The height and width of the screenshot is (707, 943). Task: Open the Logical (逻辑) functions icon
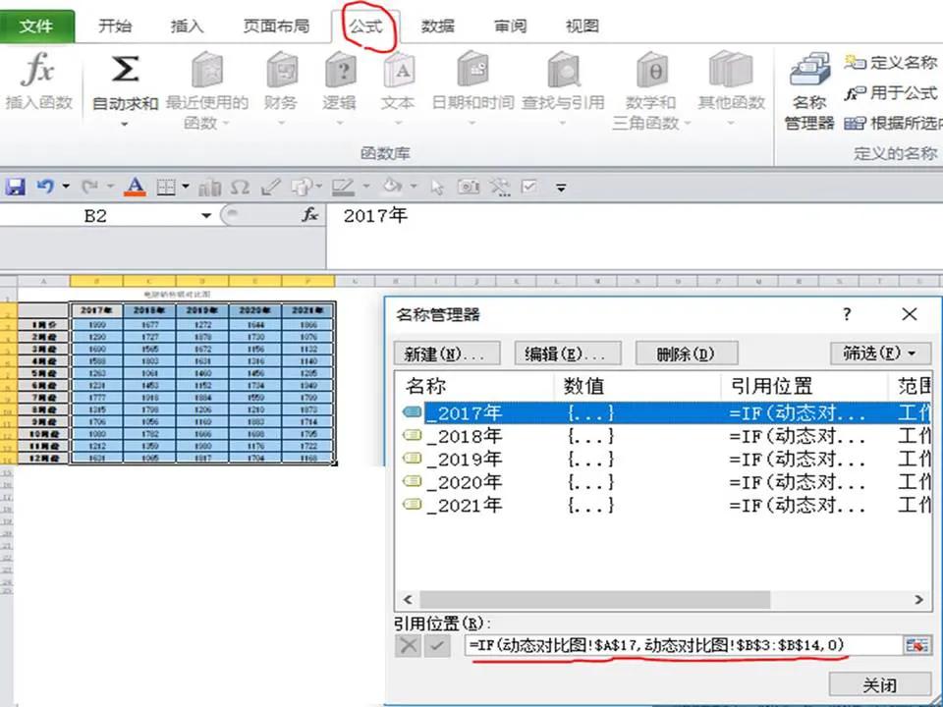tap(341, 71)
